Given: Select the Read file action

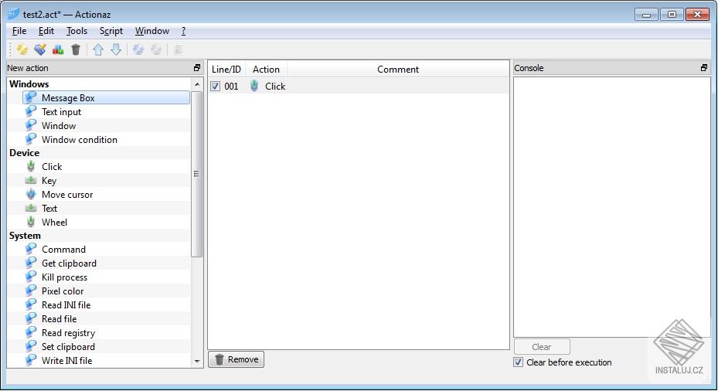Looking at the screenshot, I should 59,318.
